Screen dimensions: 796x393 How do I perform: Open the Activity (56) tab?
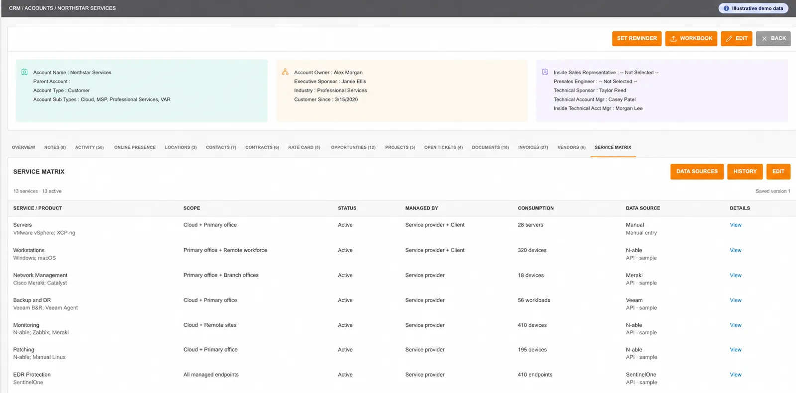pos(90,147)
